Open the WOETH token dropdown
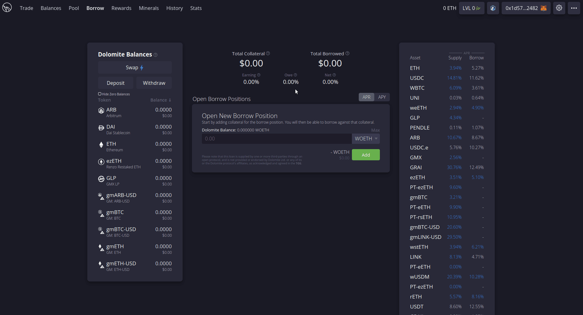 (x=366, y=139)
